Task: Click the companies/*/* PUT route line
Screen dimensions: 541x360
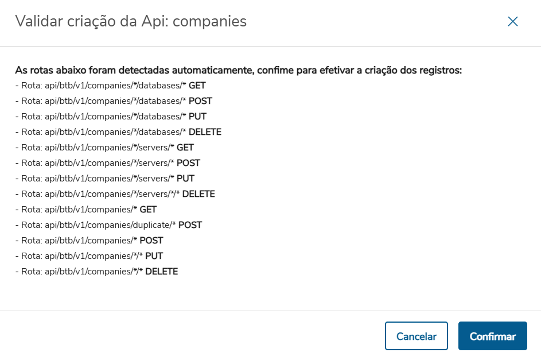Action: (x=91, y=256)
